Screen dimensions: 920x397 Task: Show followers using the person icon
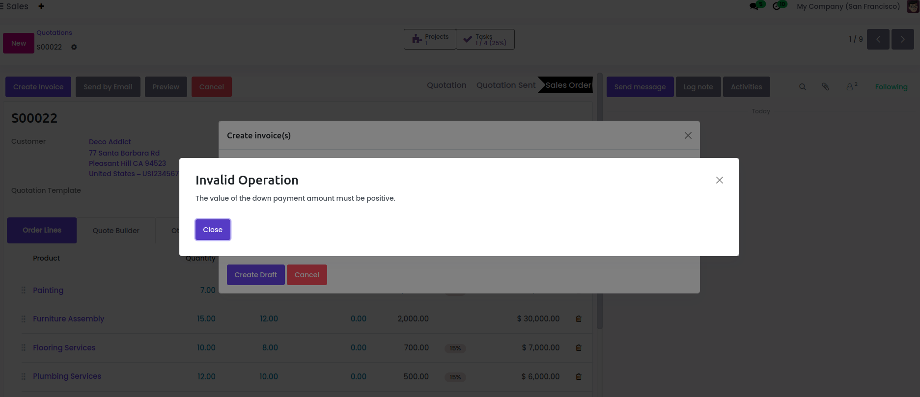coord(850,87)
